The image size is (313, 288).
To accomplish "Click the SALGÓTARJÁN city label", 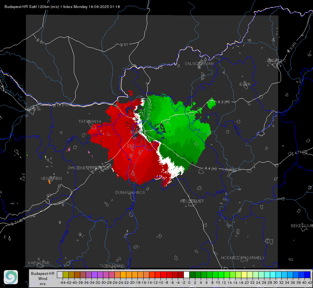I will click(x=199, y=64).
